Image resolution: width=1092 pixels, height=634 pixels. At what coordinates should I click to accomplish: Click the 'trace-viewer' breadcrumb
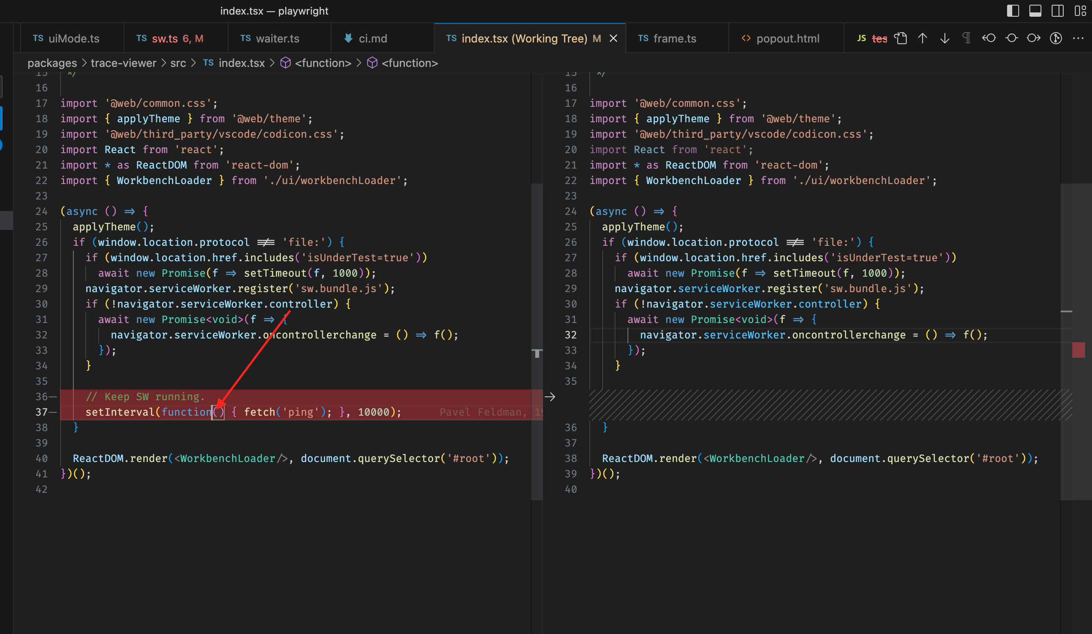tap(124, 63)
